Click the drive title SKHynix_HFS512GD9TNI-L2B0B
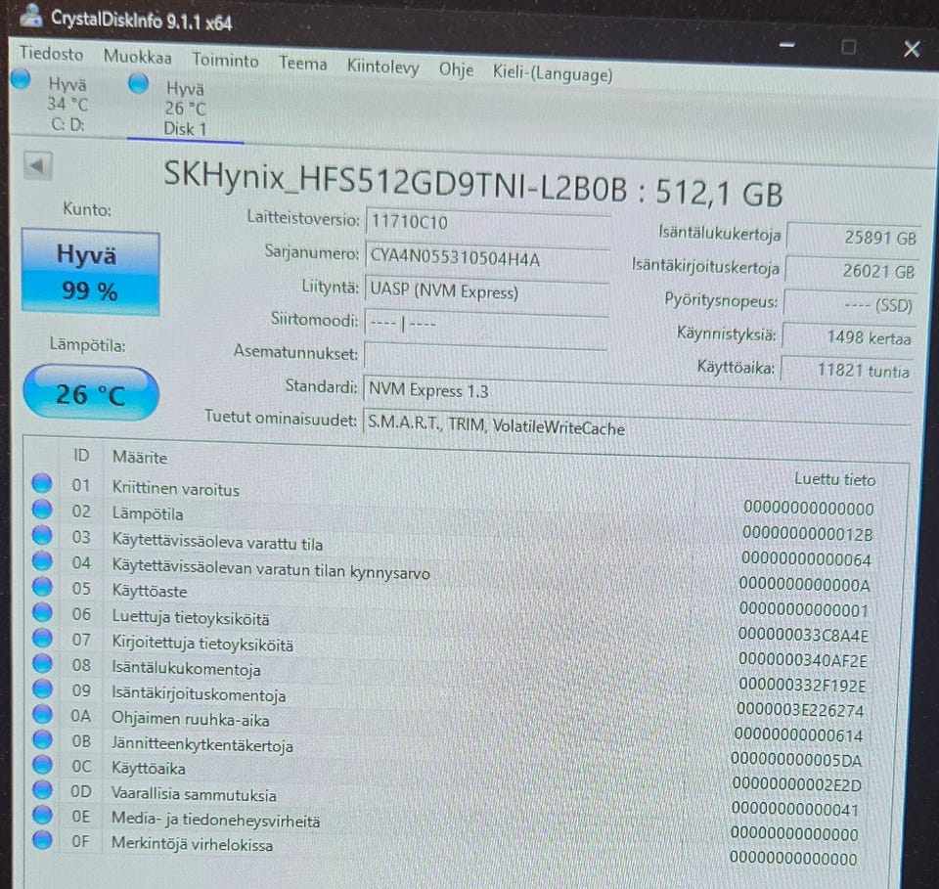Screen dimensions: 939x889 click(395, 181)
